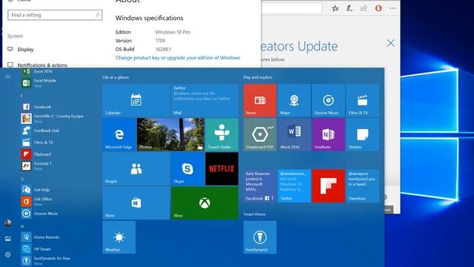
Task: Open Settings gear in Start menu rail
Action: click(8, 254)
